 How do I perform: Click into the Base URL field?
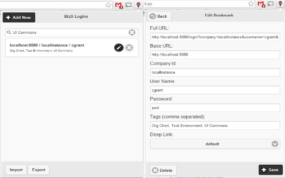click(215, 55)
